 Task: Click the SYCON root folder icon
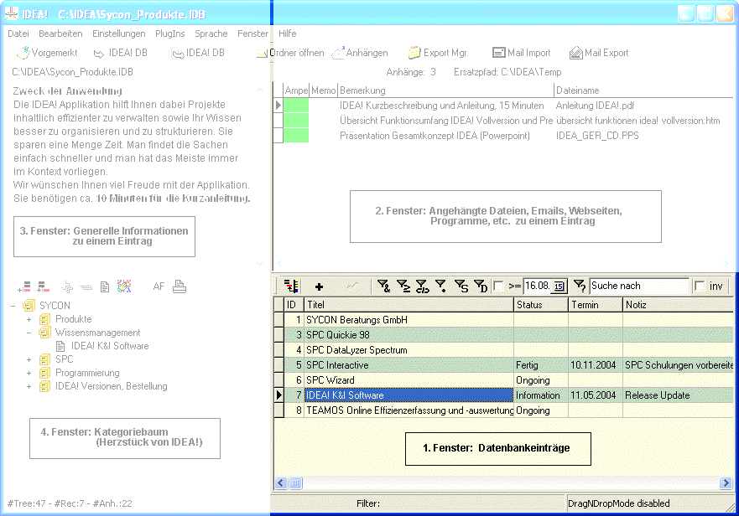click(x=29, y=306)
